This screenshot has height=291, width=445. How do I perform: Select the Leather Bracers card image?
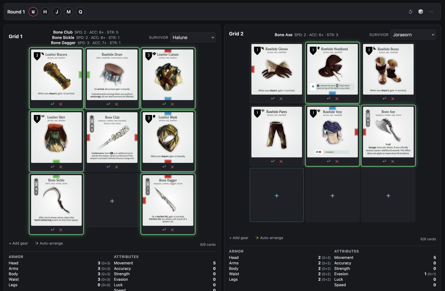[56, 75]
